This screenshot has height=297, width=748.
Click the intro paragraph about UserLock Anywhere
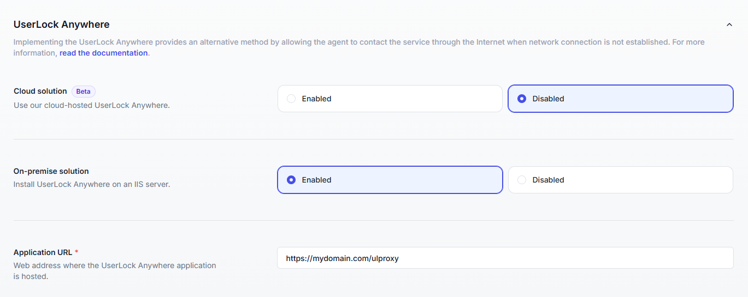point(328,42)
